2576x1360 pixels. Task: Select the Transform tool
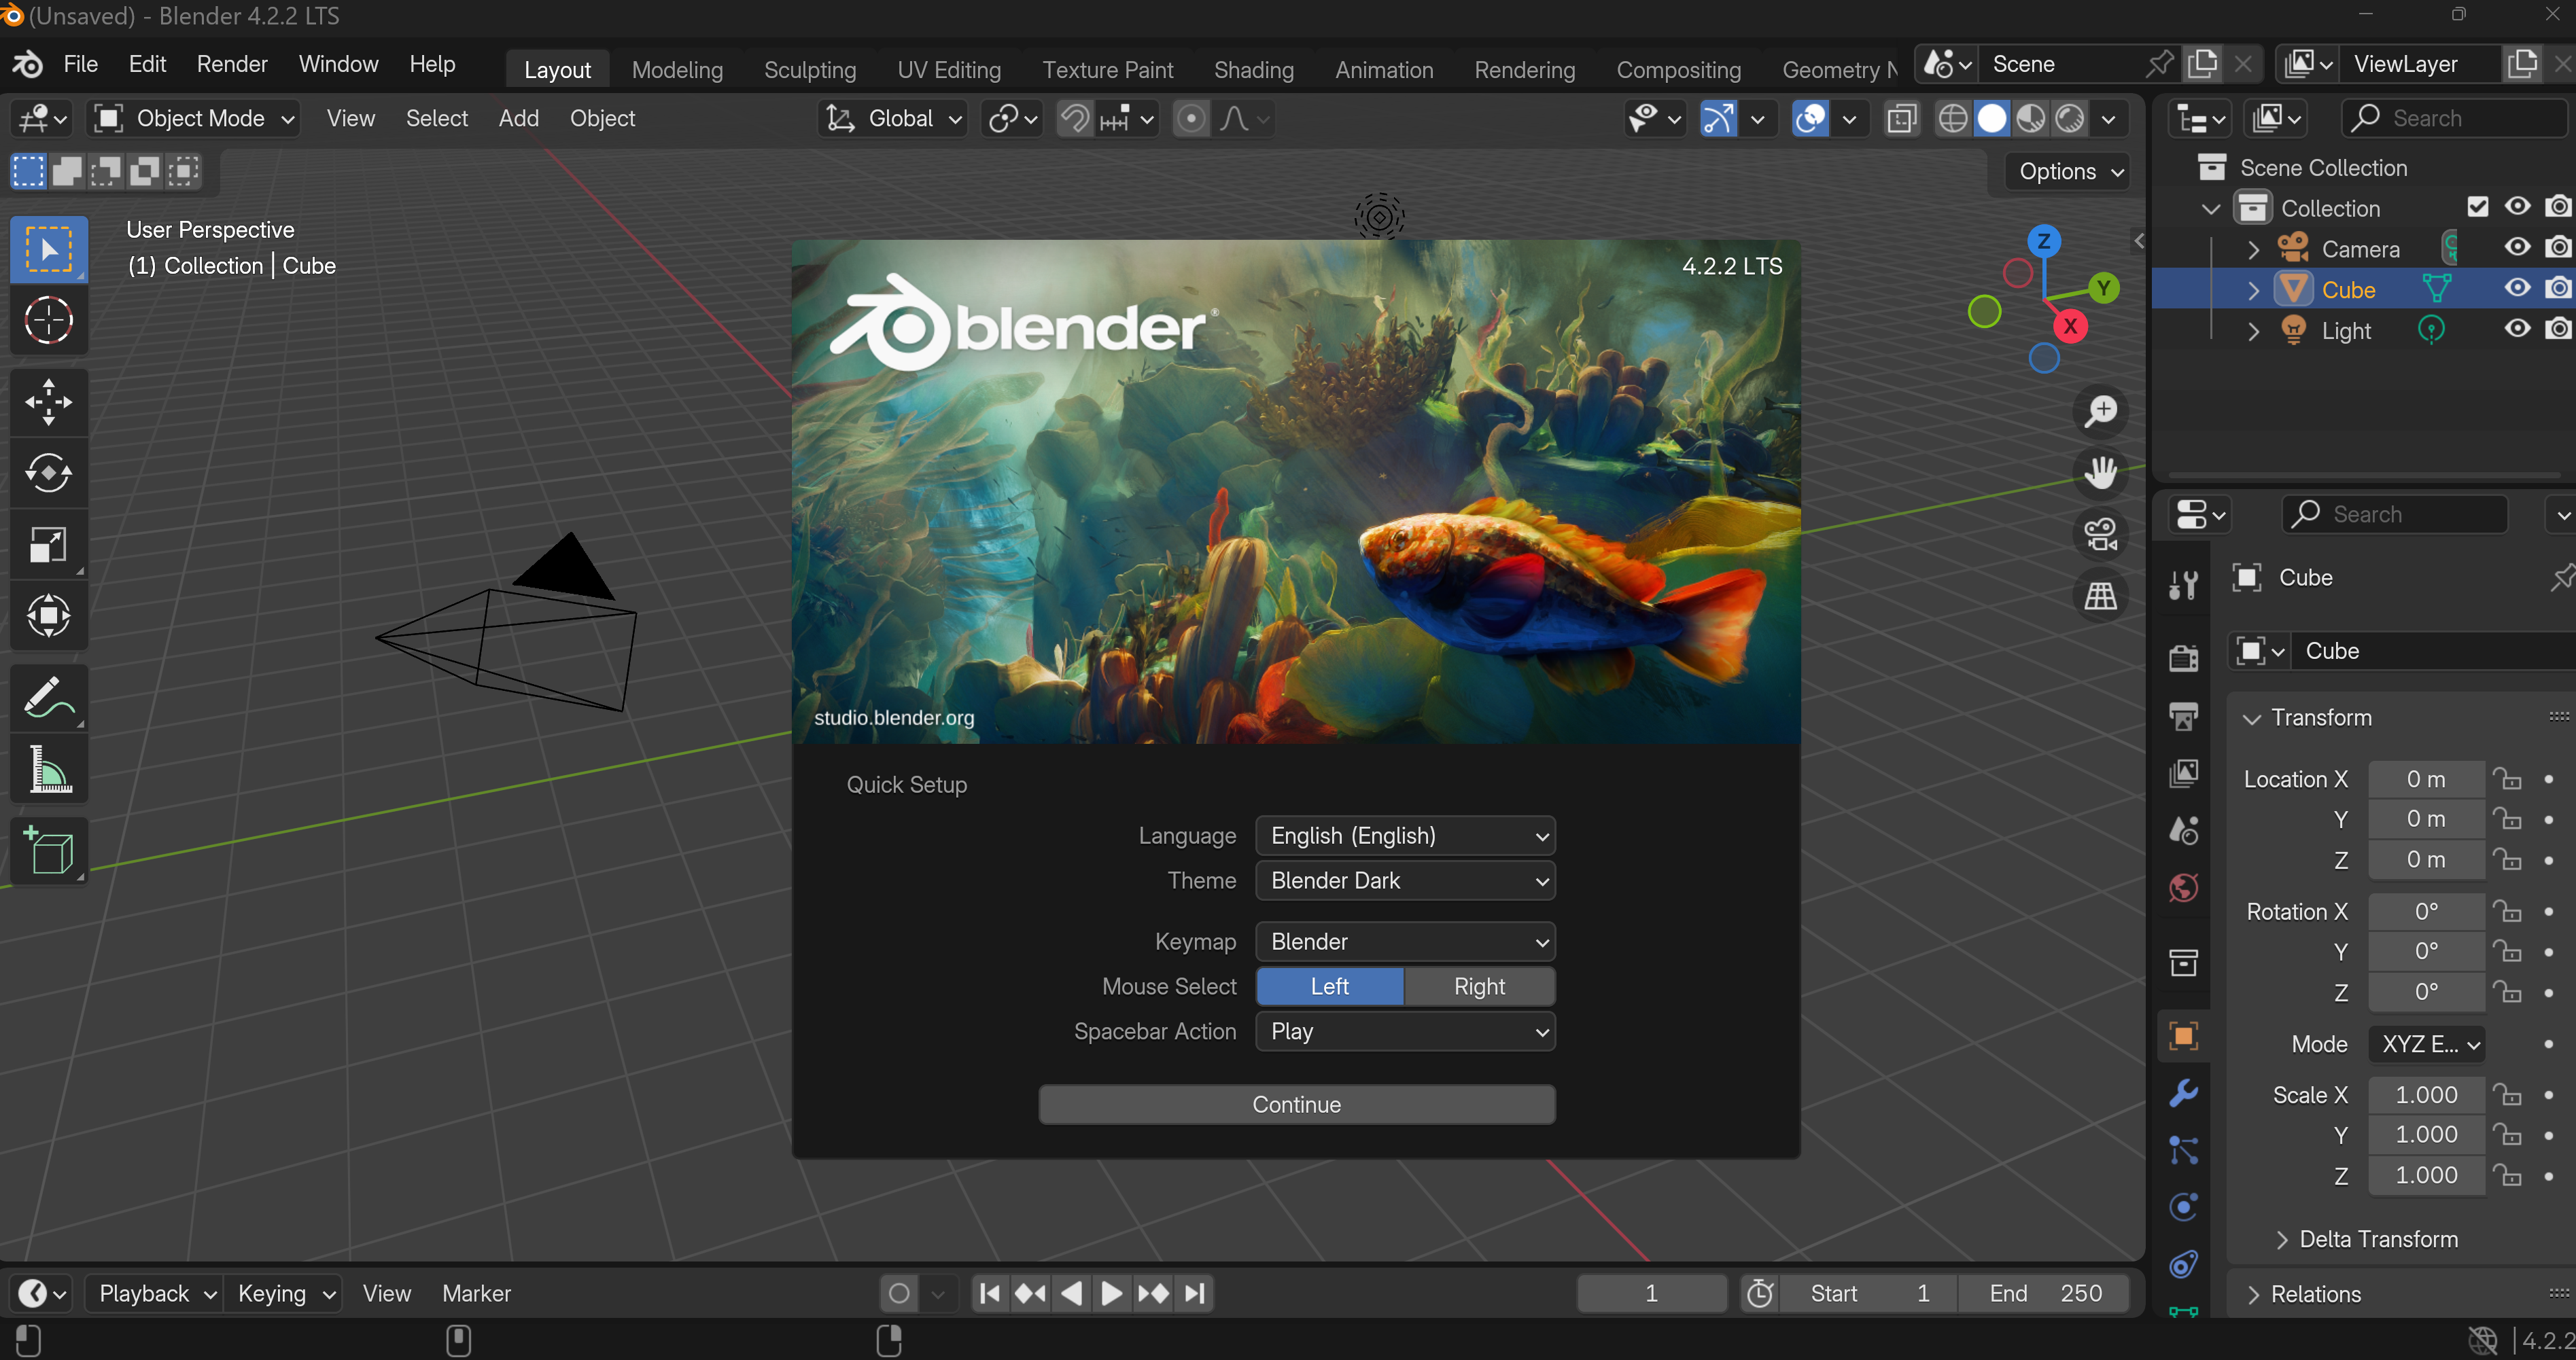pos(48,615)
